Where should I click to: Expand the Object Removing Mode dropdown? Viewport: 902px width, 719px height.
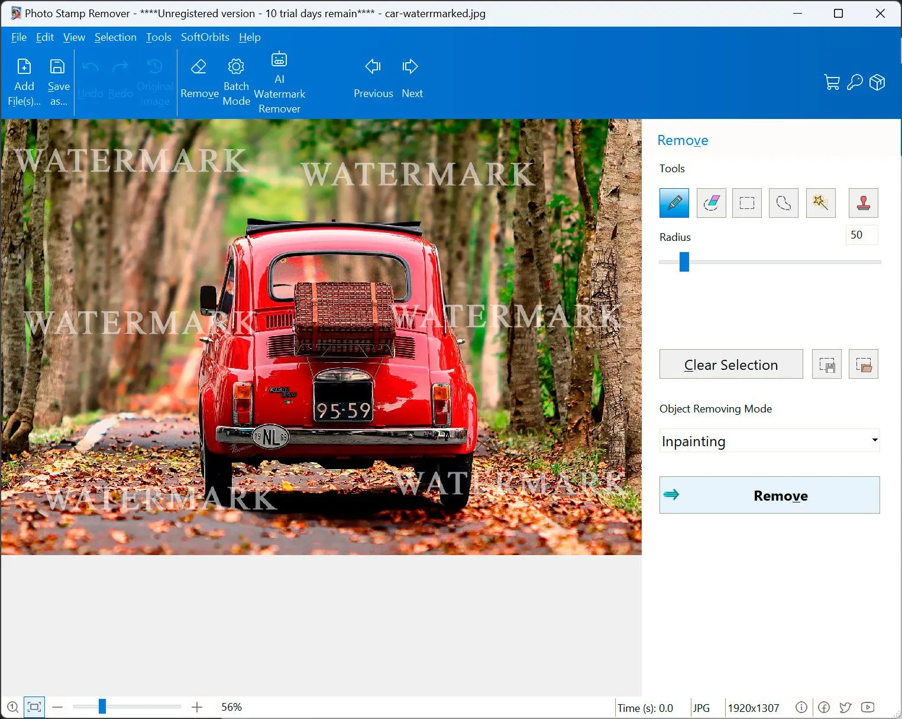click(770, 441)
